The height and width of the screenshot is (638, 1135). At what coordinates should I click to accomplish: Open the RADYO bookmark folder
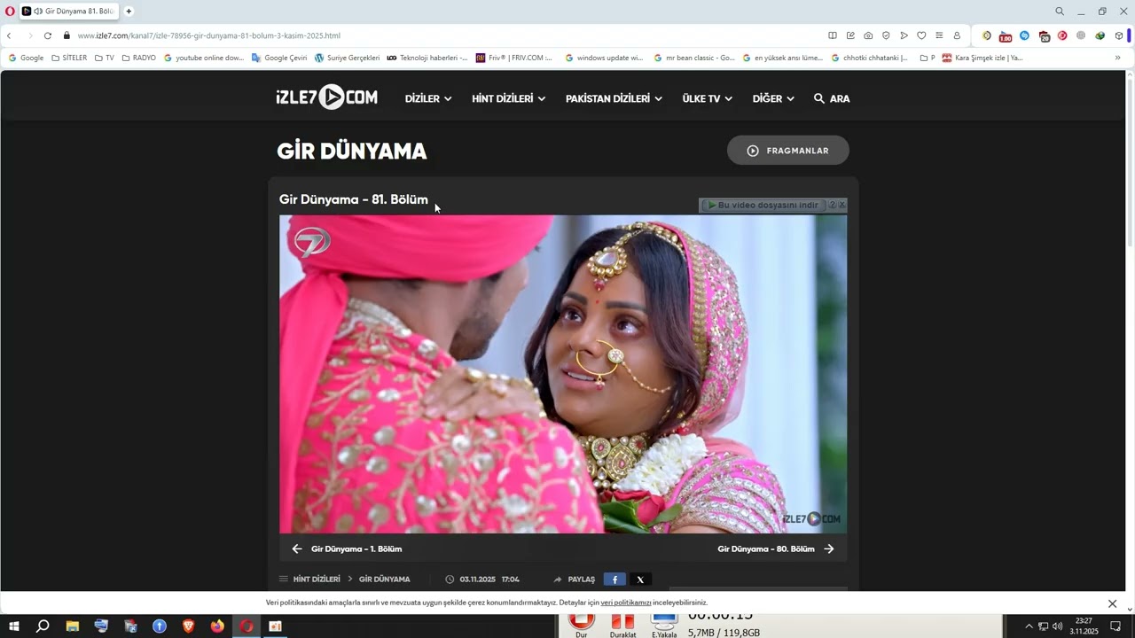click(x=139, y=58)
